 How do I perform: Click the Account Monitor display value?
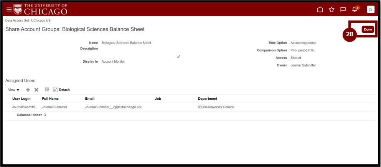(x=113, y=62)
